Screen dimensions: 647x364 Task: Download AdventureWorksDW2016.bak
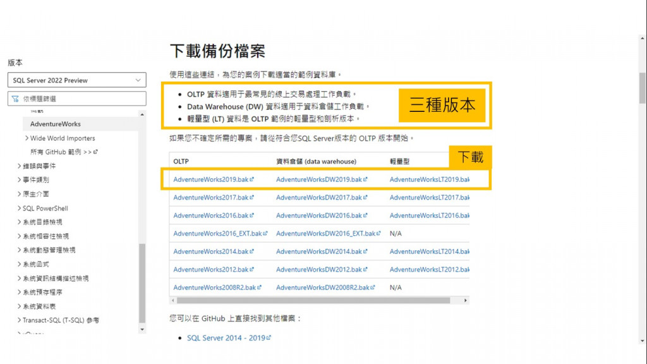(322, 215)
